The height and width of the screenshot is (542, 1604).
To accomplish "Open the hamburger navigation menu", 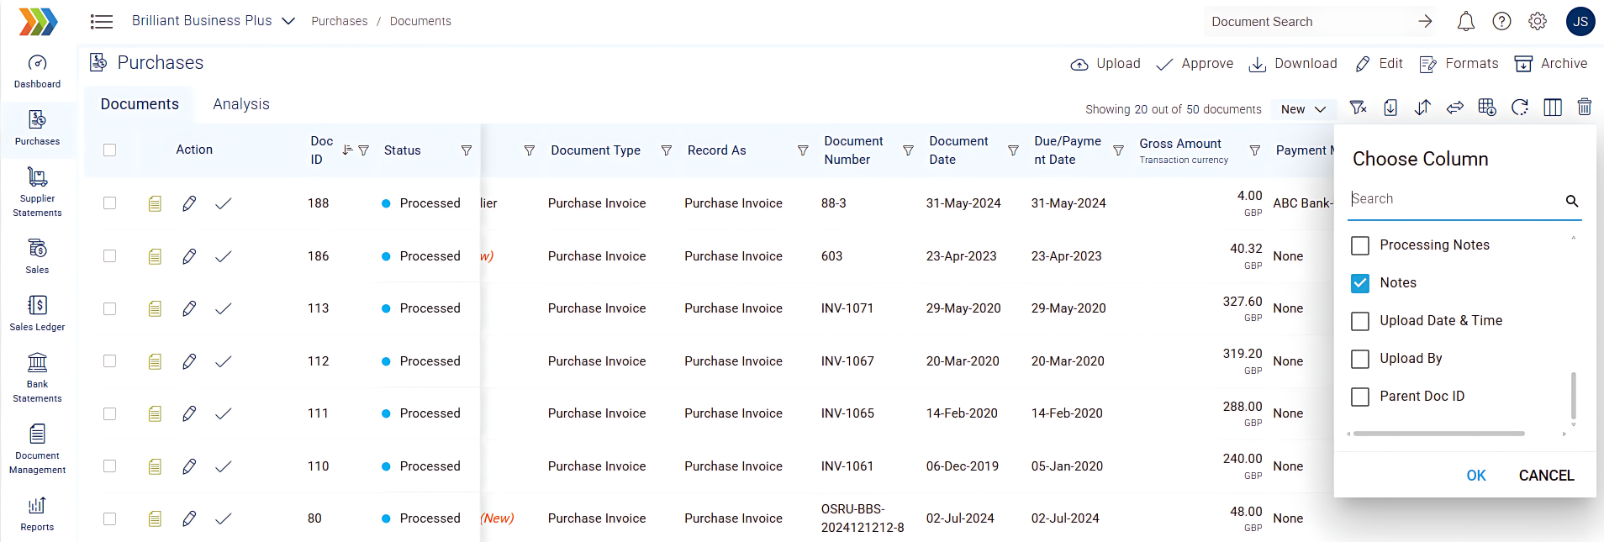I will [x=102, y=21].
